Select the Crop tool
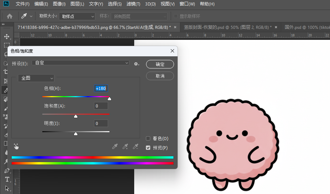330x194 pixels. point(6,72)
